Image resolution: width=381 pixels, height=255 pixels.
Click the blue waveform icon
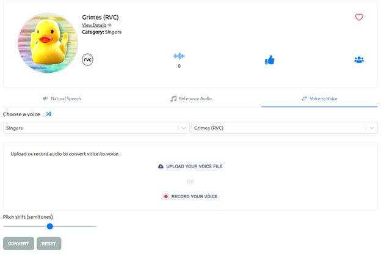pos(179,56)
